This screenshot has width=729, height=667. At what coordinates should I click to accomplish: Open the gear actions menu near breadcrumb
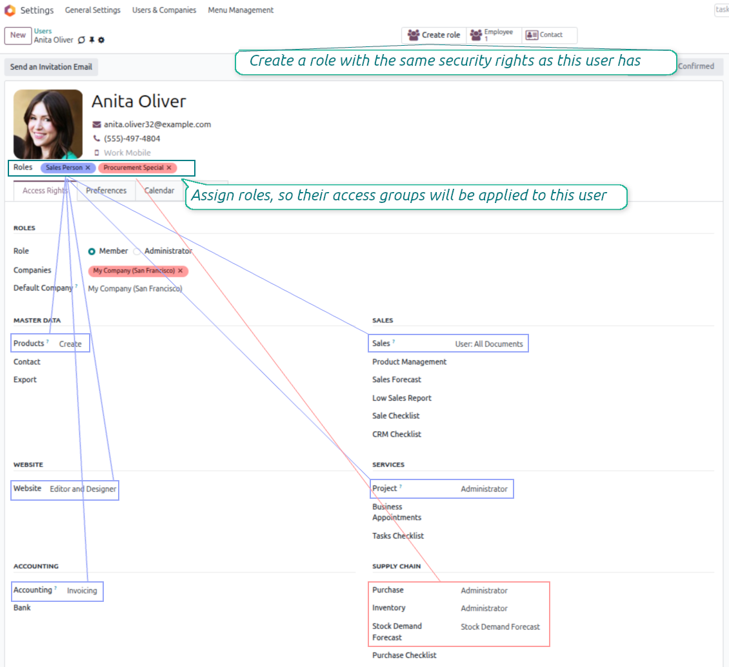101,40
